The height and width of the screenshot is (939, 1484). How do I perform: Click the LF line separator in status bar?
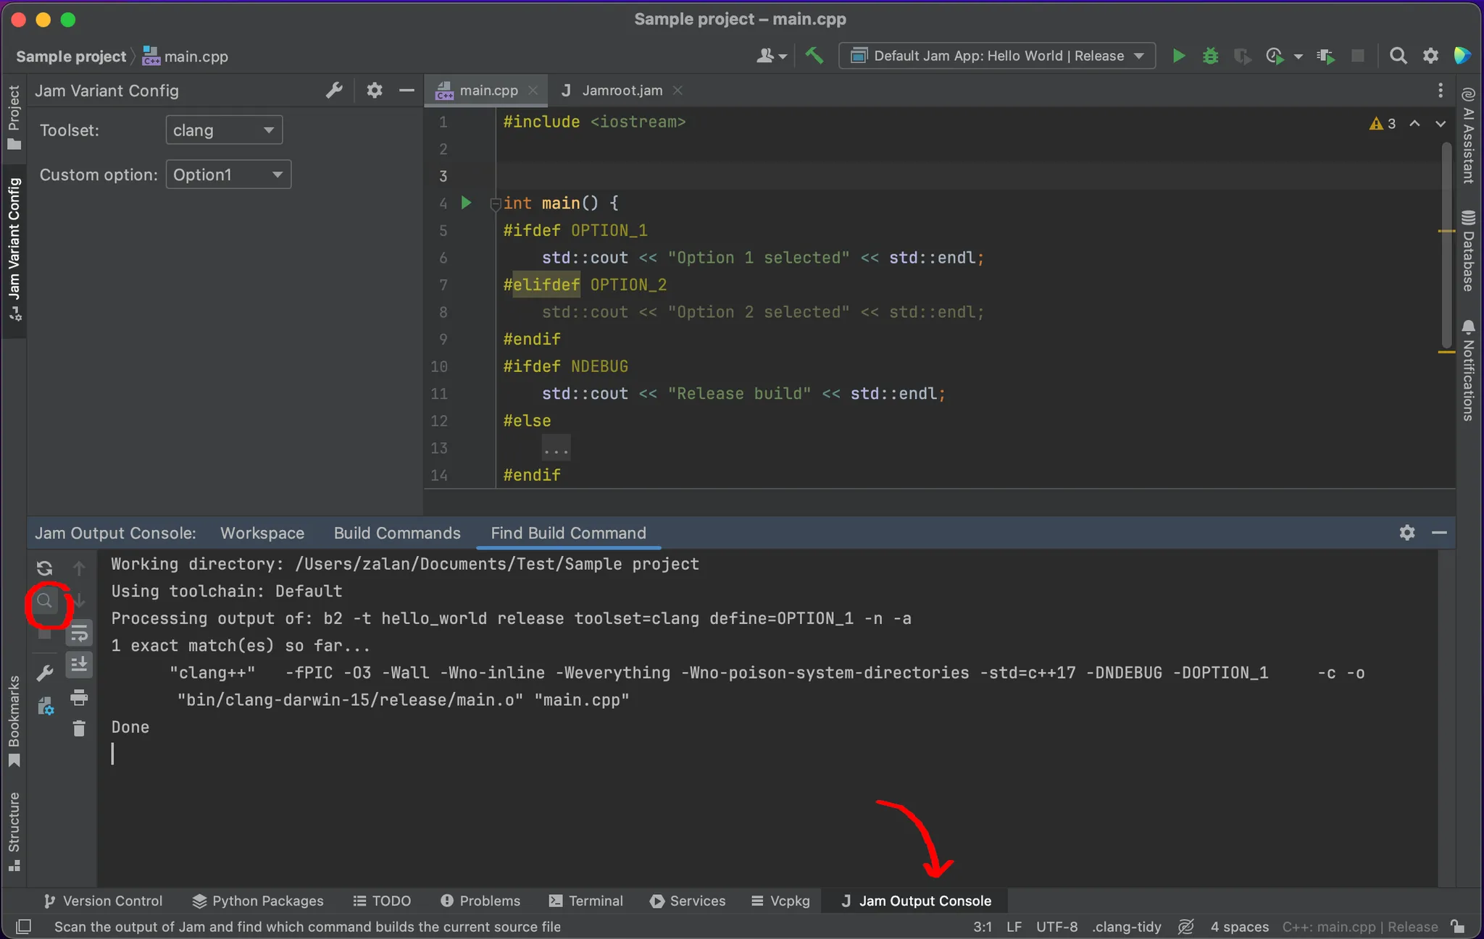click(x=1014, y=927)
